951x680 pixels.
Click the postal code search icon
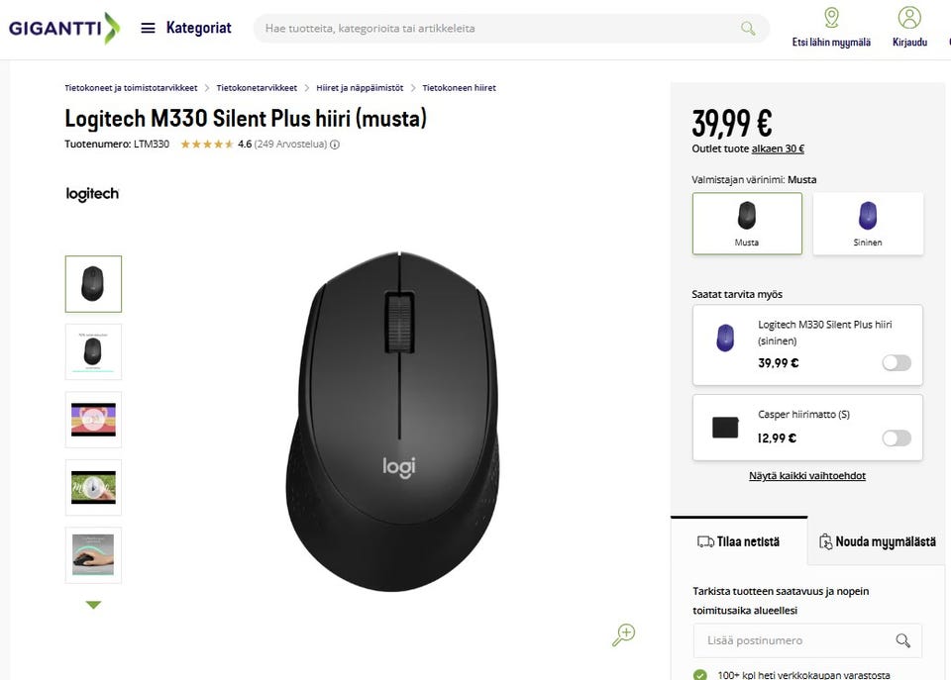point(902,640)
